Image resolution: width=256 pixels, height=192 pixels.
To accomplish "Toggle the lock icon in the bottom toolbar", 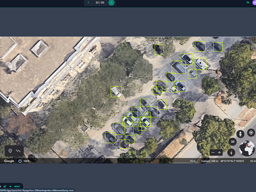I will point(5,186).
